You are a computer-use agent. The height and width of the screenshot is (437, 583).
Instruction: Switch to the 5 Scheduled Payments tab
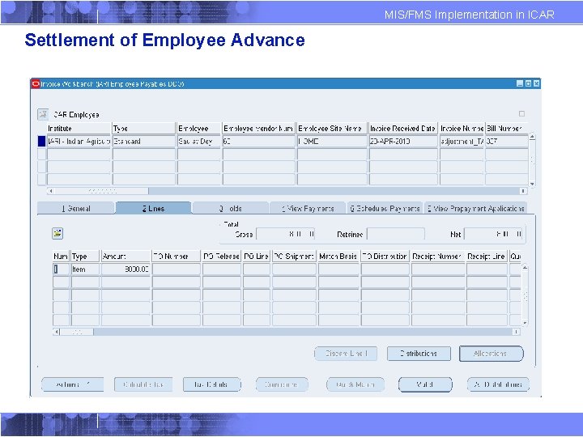[x=385, y=209]
